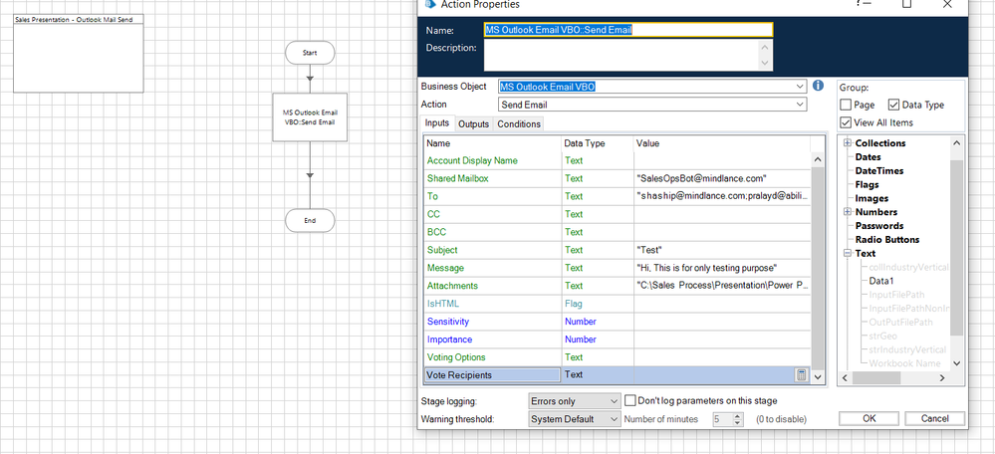The height and width of the screenshot is (454, 995).
Task: Select the End stage on the canvas
Action: point(310,220)
